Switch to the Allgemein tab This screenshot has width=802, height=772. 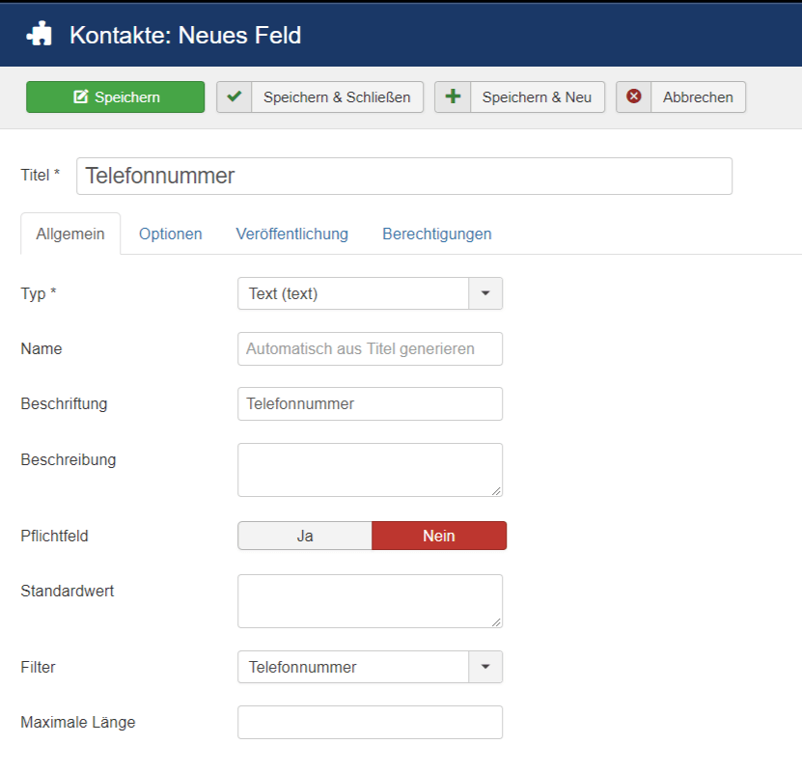coord(70,234)
